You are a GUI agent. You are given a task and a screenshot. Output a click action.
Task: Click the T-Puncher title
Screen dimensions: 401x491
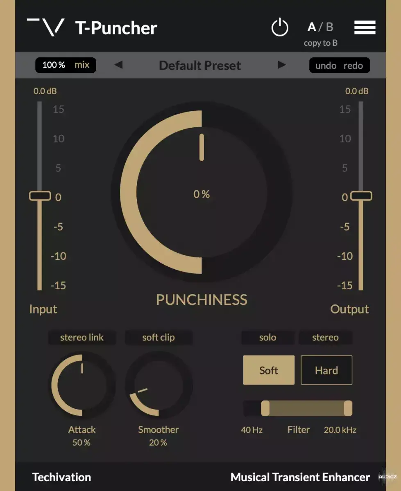pyautogui.click(x=116, y=28)
